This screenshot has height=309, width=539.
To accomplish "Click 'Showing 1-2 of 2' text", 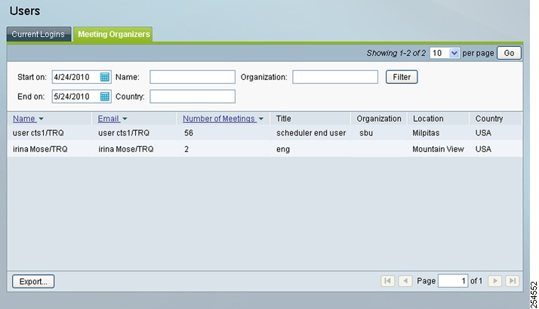I will [x=396, y=53].
